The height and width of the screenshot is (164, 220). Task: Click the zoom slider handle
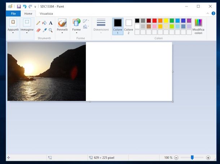coord(192,158)
